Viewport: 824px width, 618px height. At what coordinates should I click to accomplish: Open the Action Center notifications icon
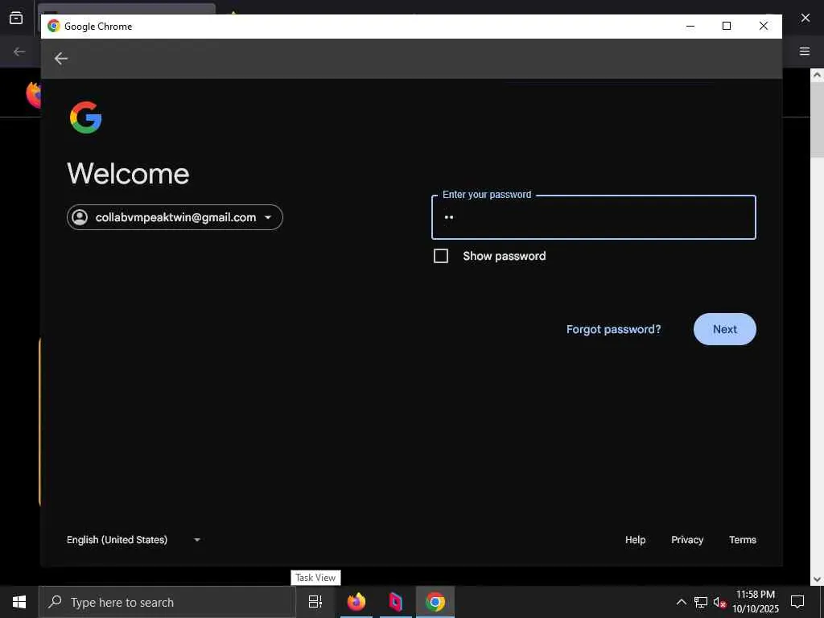797,602
